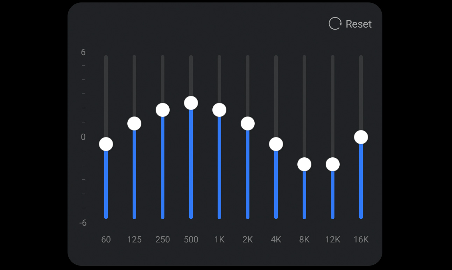Click the 1K band slider knob
452x270 pixels.
(219, 110)
